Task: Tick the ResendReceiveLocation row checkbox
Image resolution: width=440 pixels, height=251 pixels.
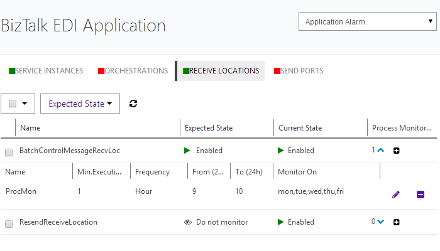Action: pyautogui.click(x=9, y=223)
